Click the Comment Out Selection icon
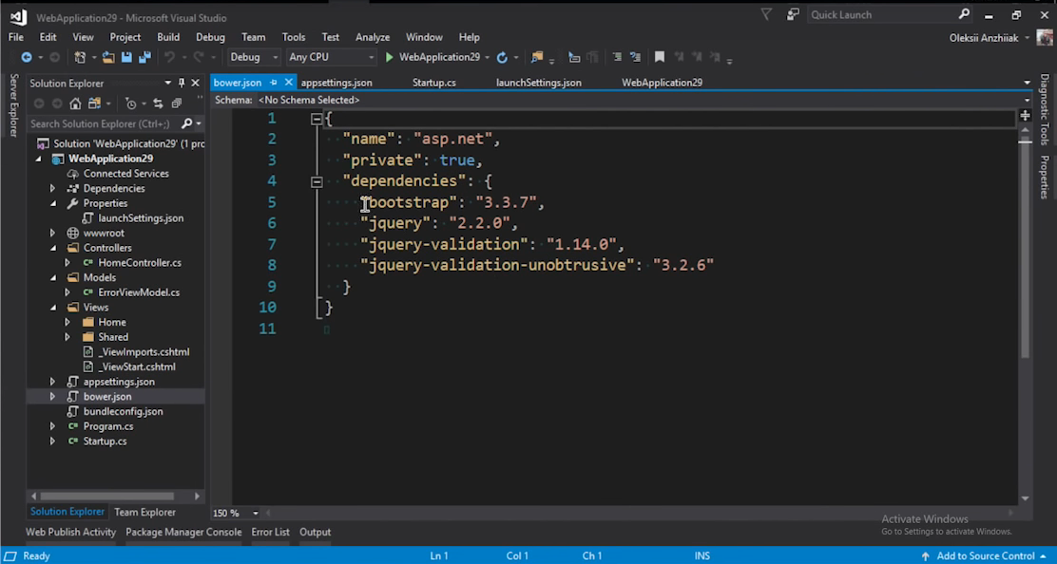 617,57
